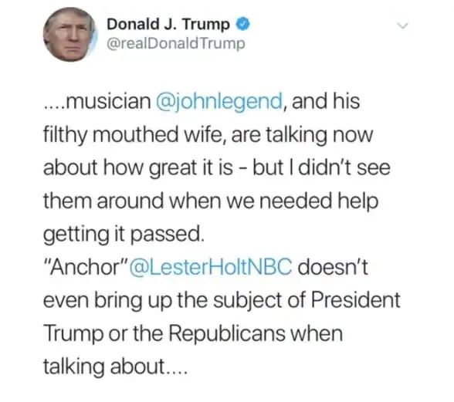Image resolution: width=454 pixels, height=402 pixels.
Task: Click the "them around when we needed help" line
Action: 211,201
